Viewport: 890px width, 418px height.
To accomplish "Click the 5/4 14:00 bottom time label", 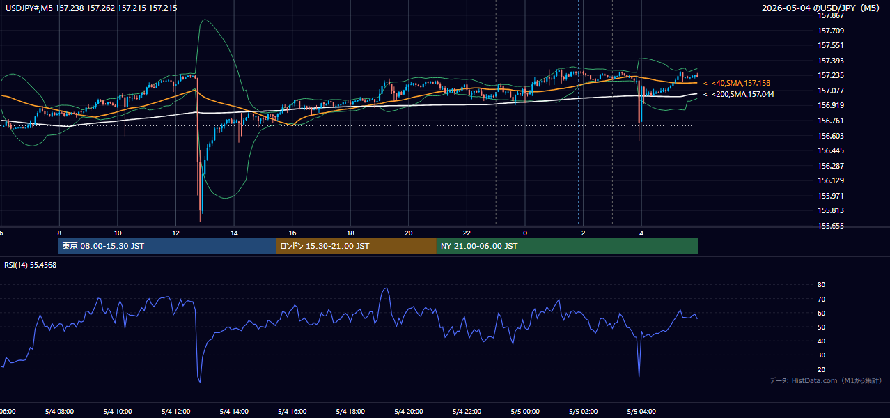I will tap(234, 412).
